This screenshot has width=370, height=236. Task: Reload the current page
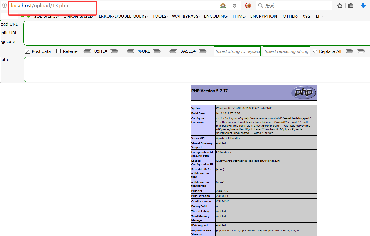[x=234, y=5]
